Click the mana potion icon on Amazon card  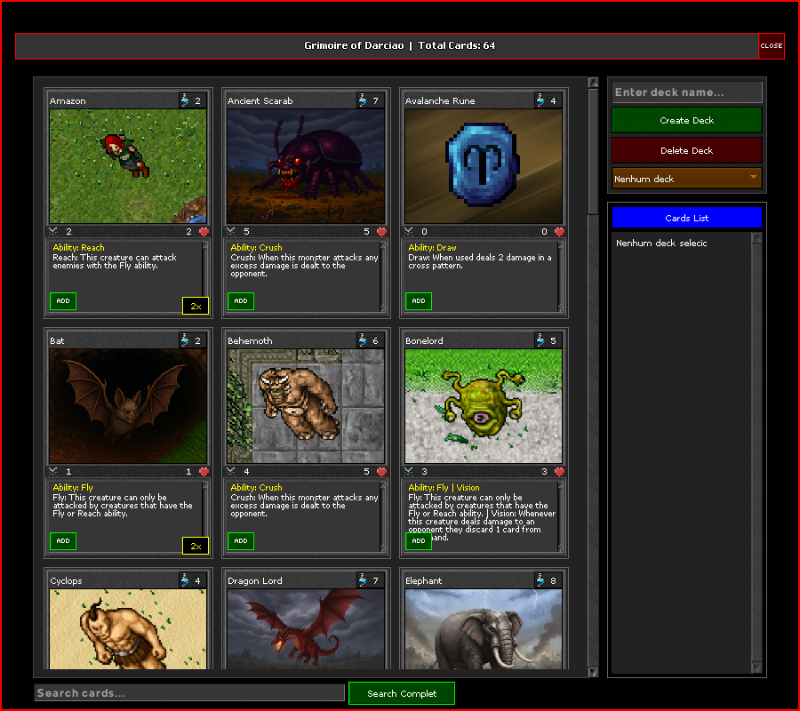point(185,100)
